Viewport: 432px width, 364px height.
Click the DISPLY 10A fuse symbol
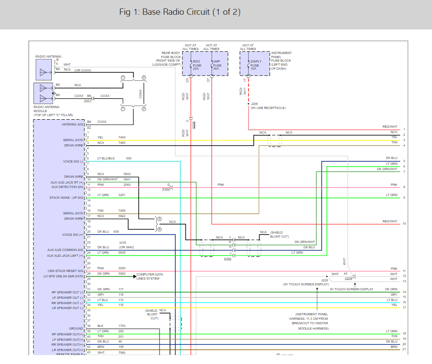click(x=249, y=65)
